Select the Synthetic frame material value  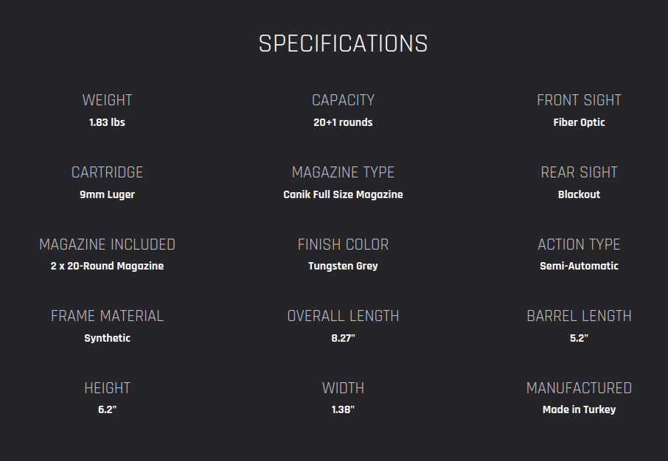coord(107,338)
